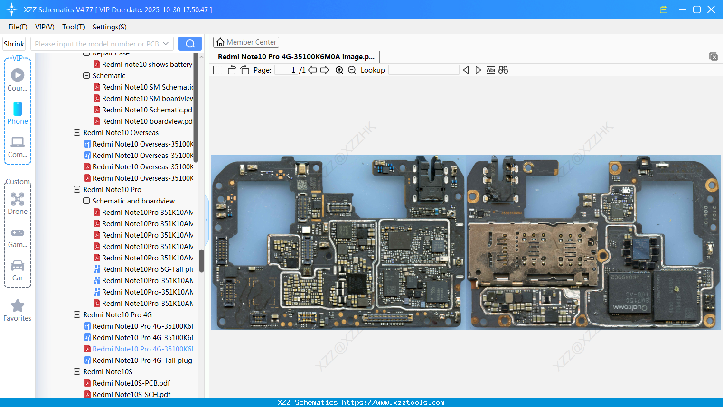Viewport: 723px width, 407px height.
Task: Go to the next page arrow
Action: point(325,70)
